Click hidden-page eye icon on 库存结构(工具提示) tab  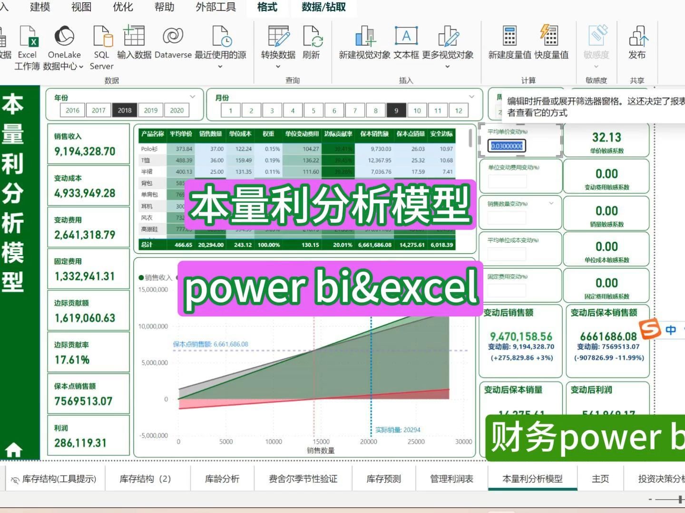(15, 480)
